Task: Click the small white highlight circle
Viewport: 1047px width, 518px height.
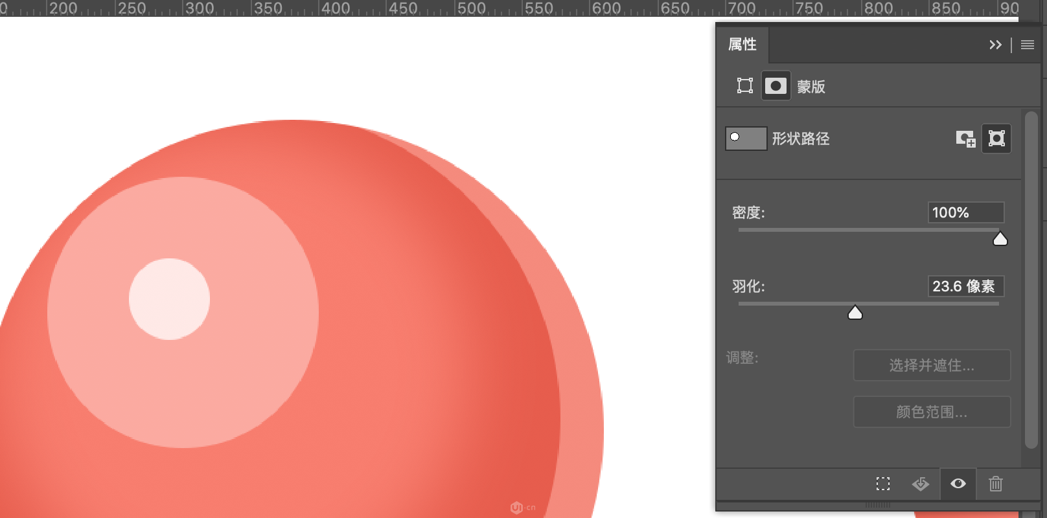Action: click(169, 299)
